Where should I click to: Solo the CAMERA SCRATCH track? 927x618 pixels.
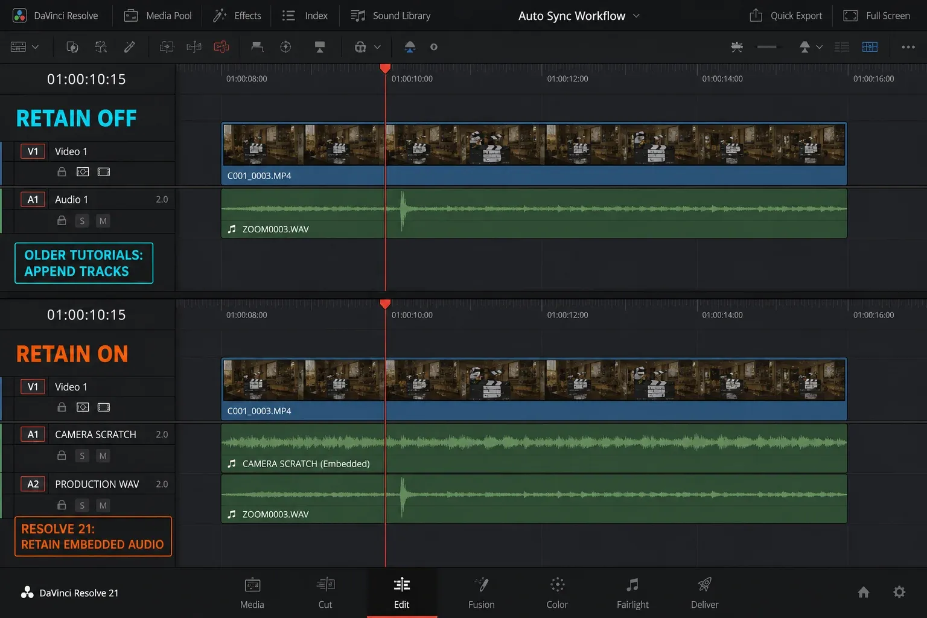pyautogui.click(x=82, y=456)
